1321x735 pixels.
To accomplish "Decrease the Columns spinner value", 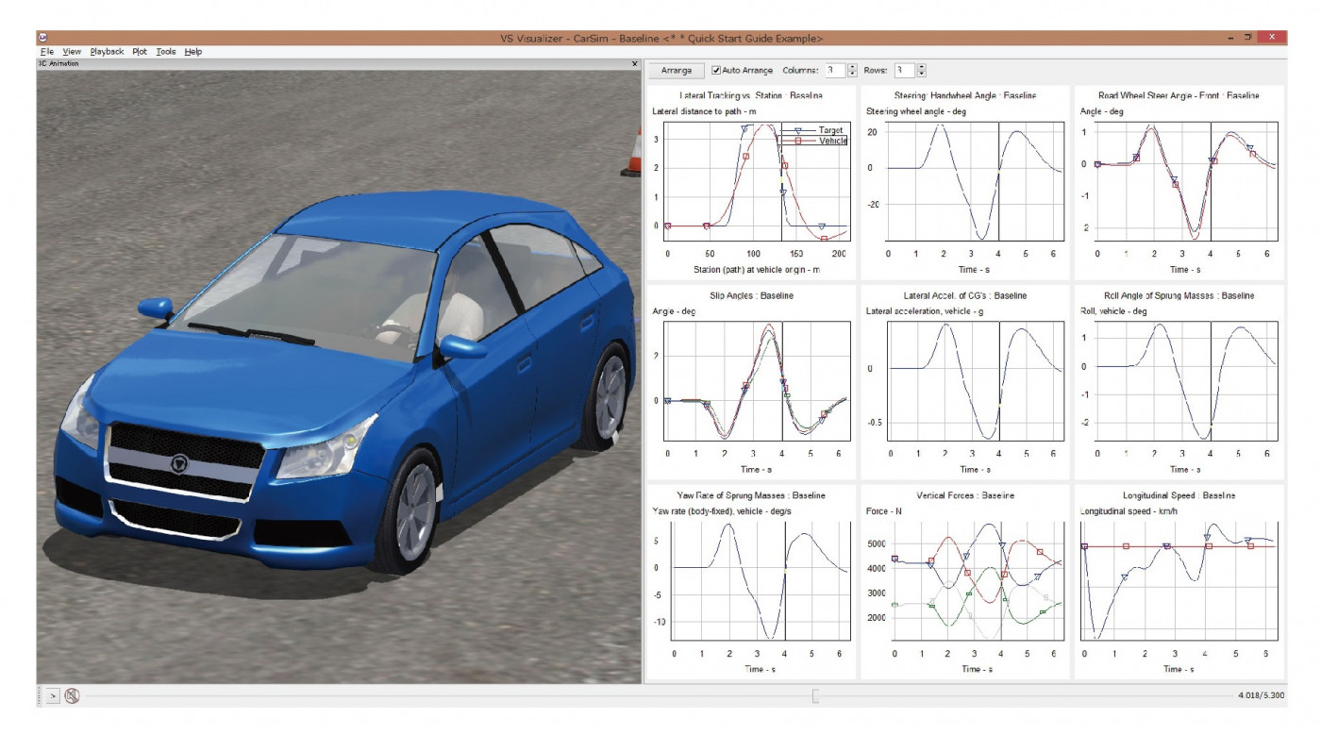I will pos(853,74).
